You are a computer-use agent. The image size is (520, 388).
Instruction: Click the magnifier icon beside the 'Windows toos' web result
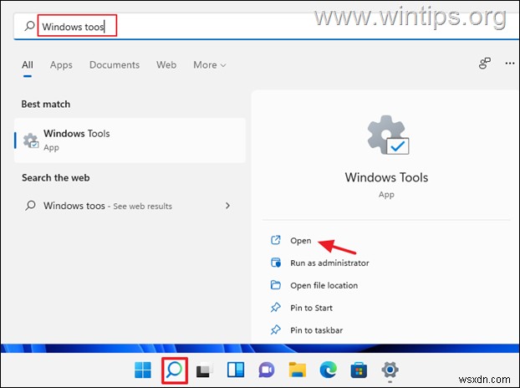(x=30, y=206)
